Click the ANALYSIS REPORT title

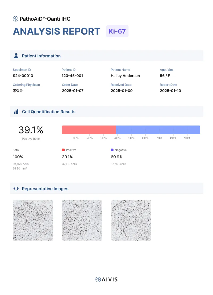(x=57, y=31)
